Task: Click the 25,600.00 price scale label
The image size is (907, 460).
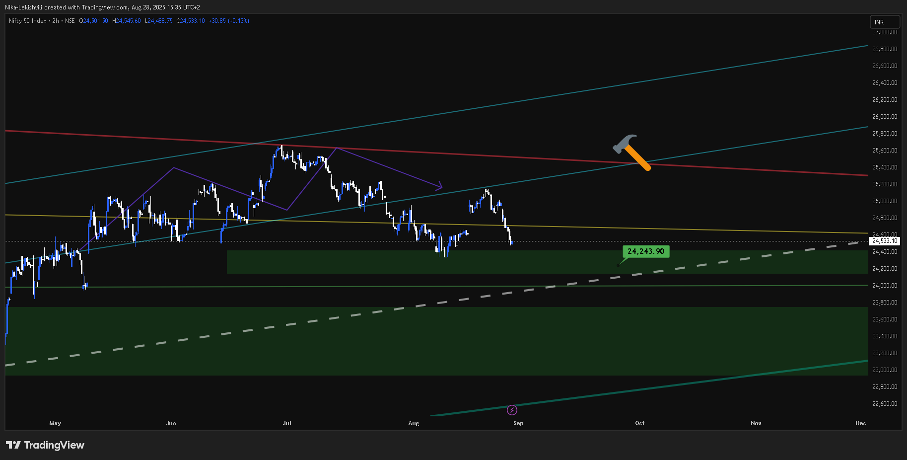Action: point(885,151)
